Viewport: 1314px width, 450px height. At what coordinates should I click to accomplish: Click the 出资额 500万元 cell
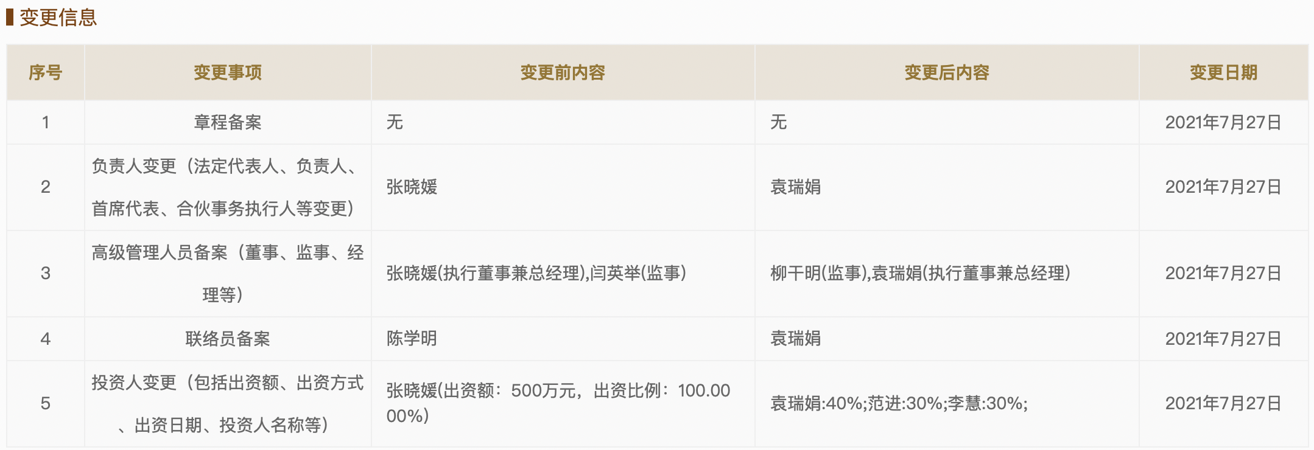(558, 403)
